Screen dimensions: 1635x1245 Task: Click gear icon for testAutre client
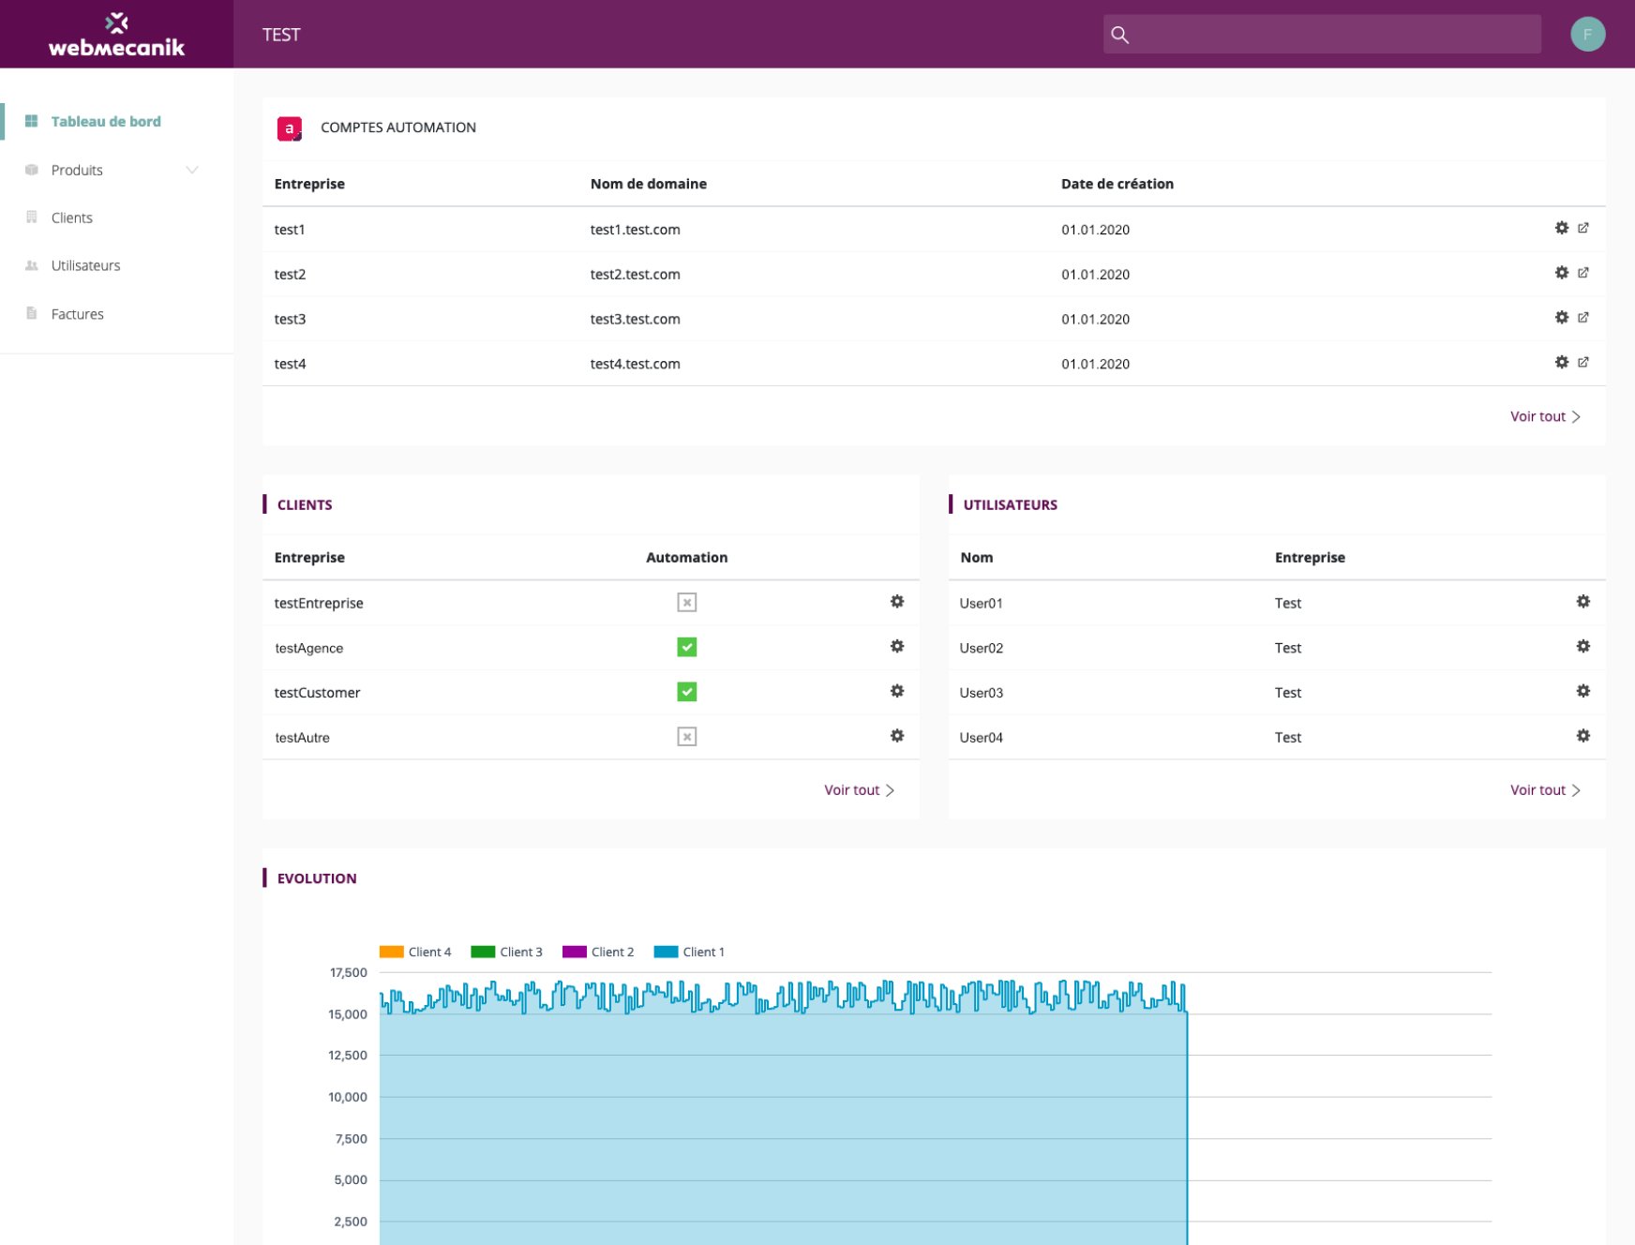(897, 736)
